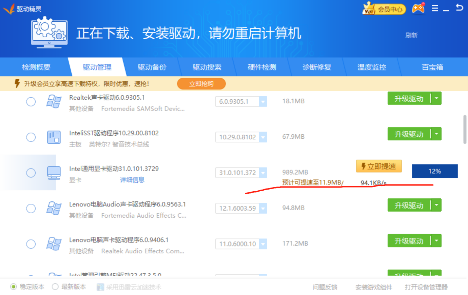
Task: Open 详细信息 link for Intel显卡驱动
Action: pos(132,180)
